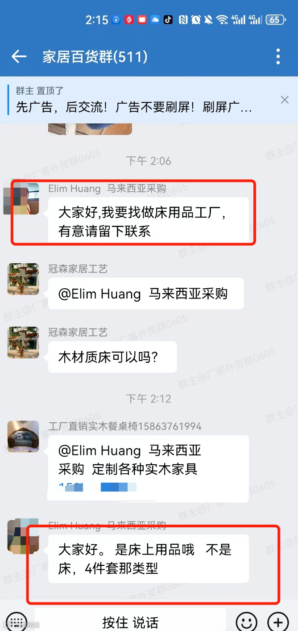Tap sender name 工厂直销实木餐桌椅15863761994
The height and width of the screenshot is (631, 298).
pyautogui.click(x=125, y=426)
